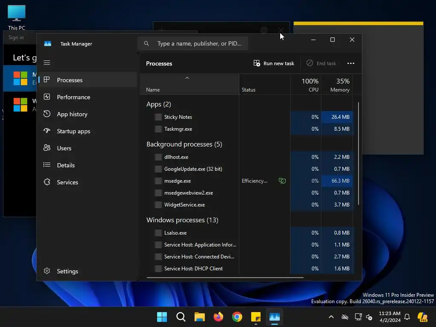The image size is (436, 327).
Task: Launch Firefox from the taskbar
Action: (x=218, y=317)
